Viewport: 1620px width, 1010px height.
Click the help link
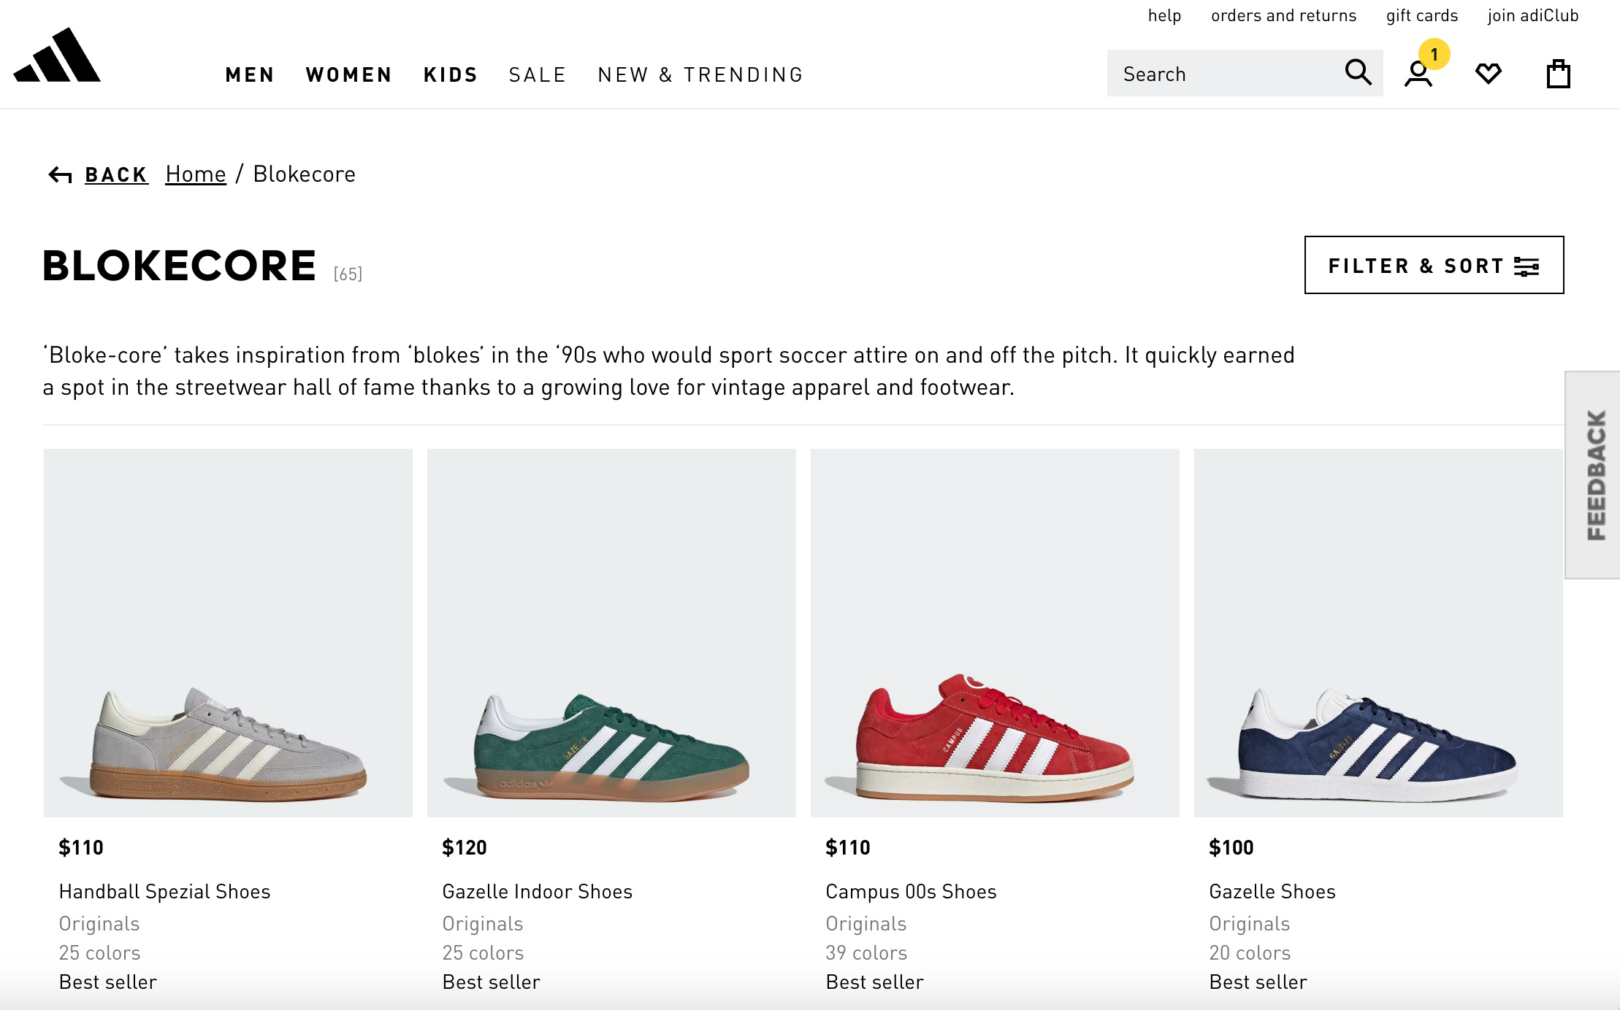coord(1164,15)
